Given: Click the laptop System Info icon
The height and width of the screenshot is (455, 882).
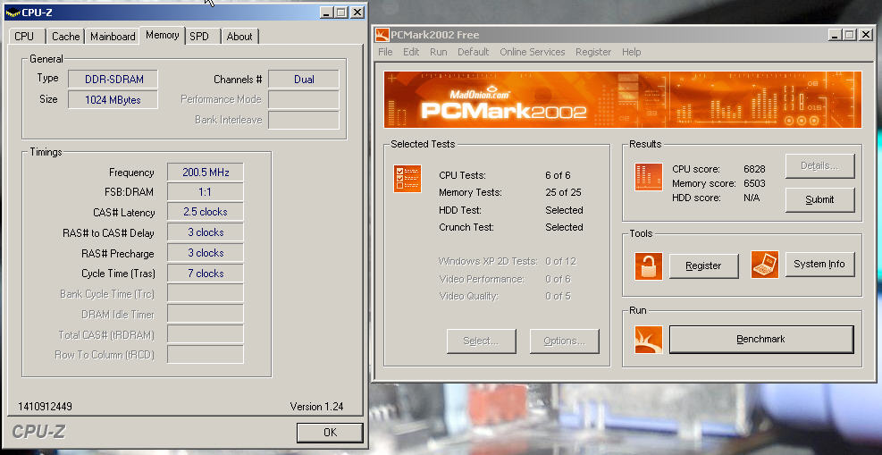Looking at the screenshot, I should pyautogui.click(x=764, y=265).
